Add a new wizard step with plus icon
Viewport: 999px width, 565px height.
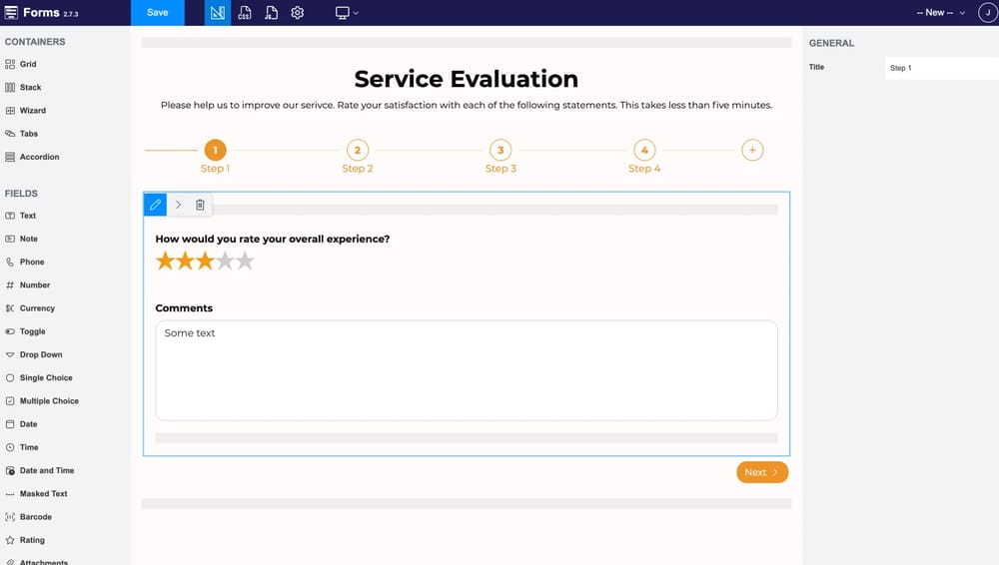click(753, 150)
